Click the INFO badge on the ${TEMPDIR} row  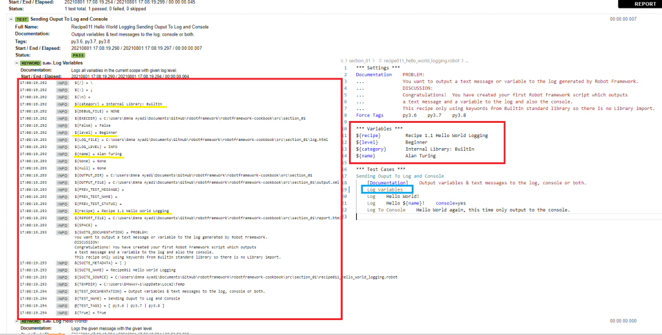coord(62,285)
